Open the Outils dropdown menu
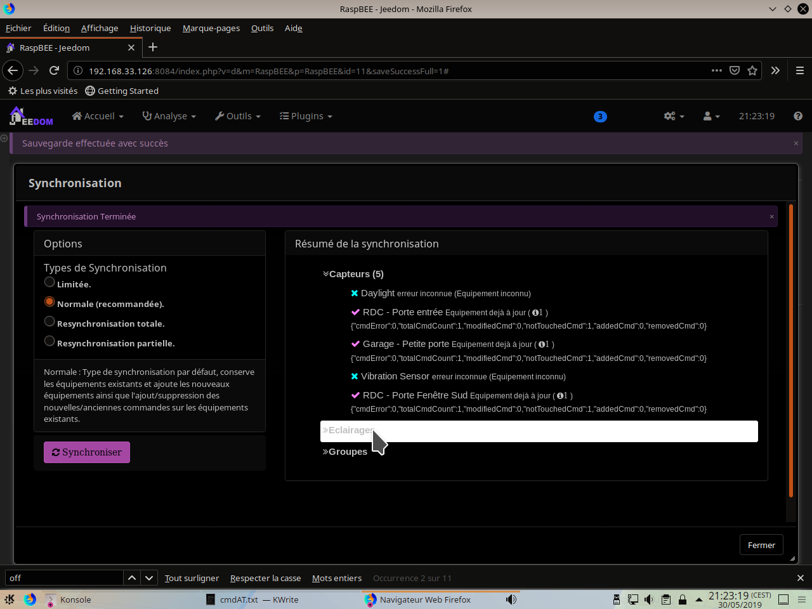The width and height of the screenshot is (812, 609). click(238, 116)
